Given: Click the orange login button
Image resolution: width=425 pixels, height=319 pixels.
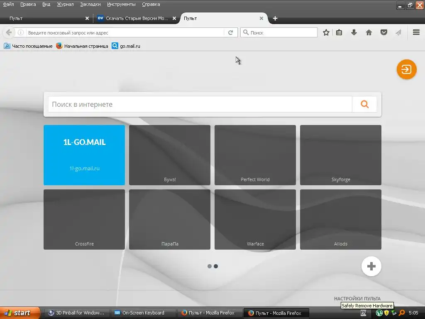Looking at the screenshot, I should (407, 69).
